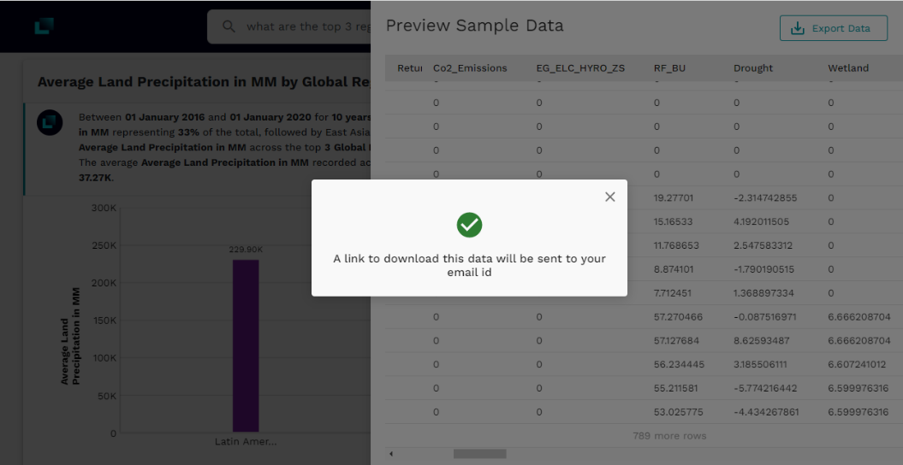This screenshot has height=465, width=903.
Task: Click the 300K y-axis tick label
Action: coord(104,208)
